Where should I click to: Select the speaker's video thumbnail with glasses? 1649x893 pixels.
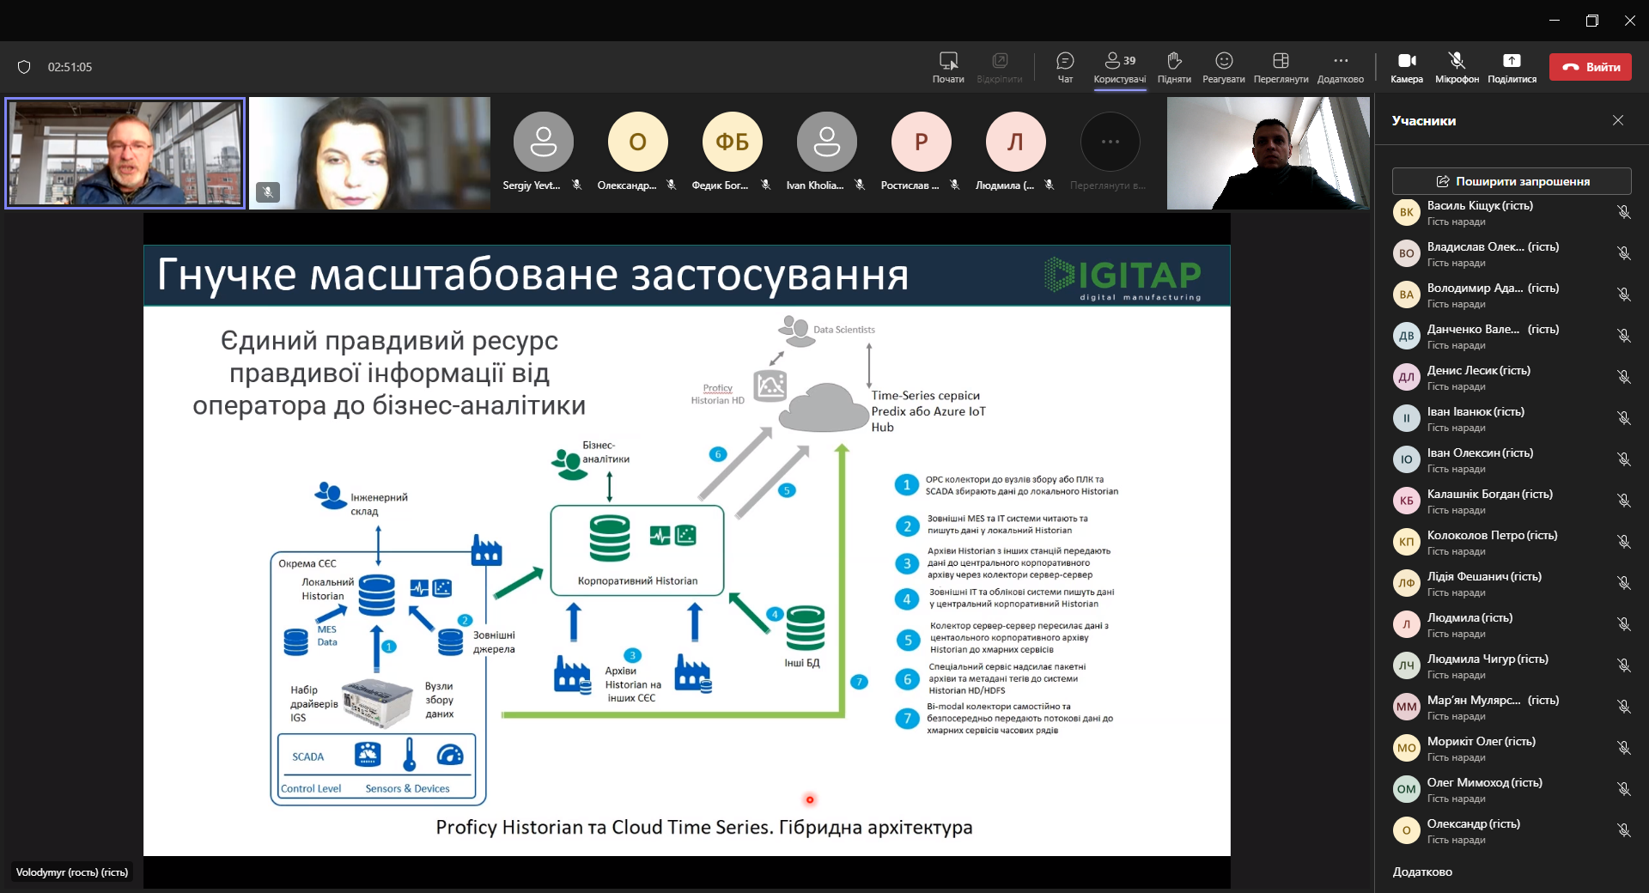[125, 153]
